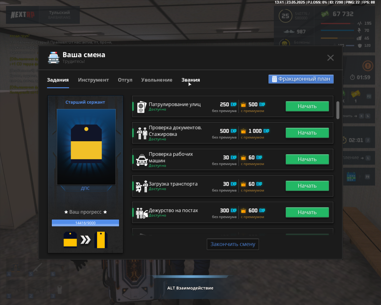Click the rank progress bar 14416/9000

[x=85, y=223]
